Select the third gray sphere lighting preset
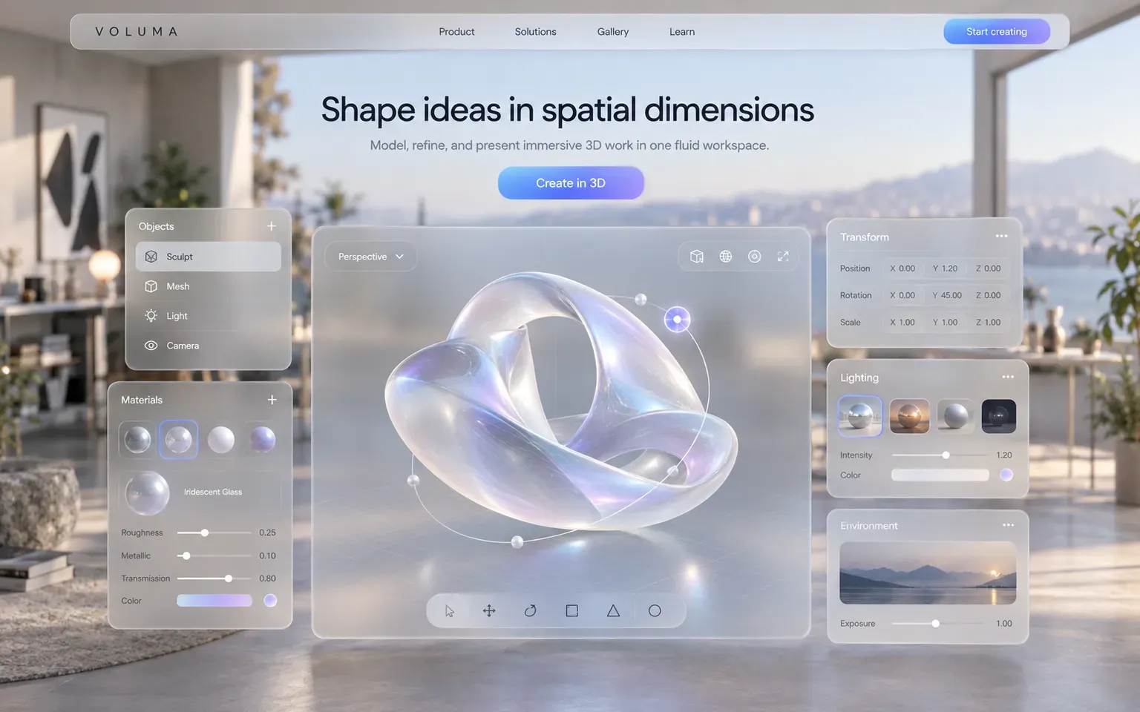The height and width of the screenshot is (712, 1140). pos(955,416)
